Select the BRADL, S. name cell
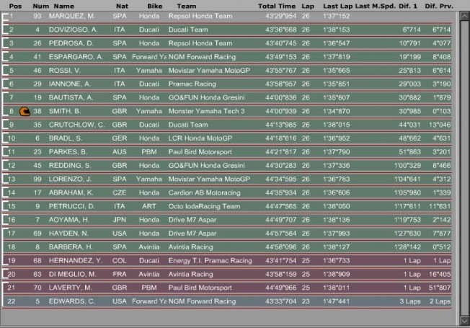Viewport: 470px width, 328px height. [x=66, y=138]
